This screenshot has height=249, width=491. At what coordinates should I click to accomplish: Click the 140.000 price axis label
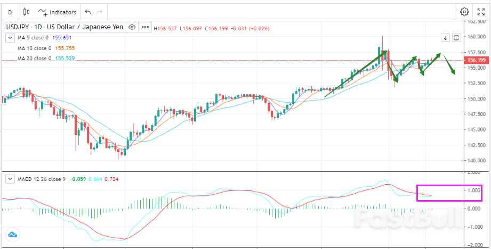[x=476, y=161]
